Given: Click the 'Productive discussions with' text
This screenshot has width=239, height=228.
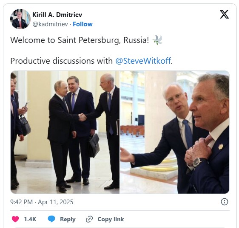Looking at the screenshot, I should tap(61, 61).
